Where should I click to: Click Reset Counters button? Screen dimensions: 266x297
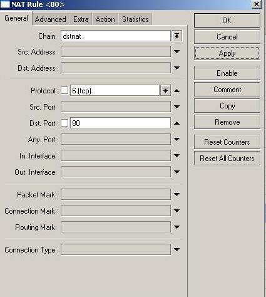click(227, 142)
